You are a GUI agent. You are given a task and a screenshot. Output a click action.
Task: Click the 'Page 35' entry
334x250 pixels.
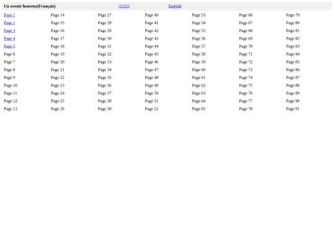105,78
